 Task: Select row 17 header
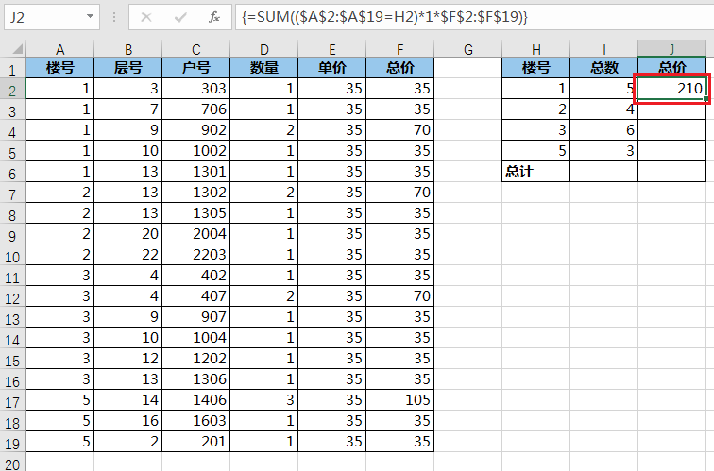point(13,400)
